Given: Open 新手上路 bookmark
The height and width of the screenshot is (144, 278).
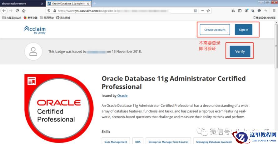Looking at the screenshot, I should pyautogui.click(x=31, y=18).
